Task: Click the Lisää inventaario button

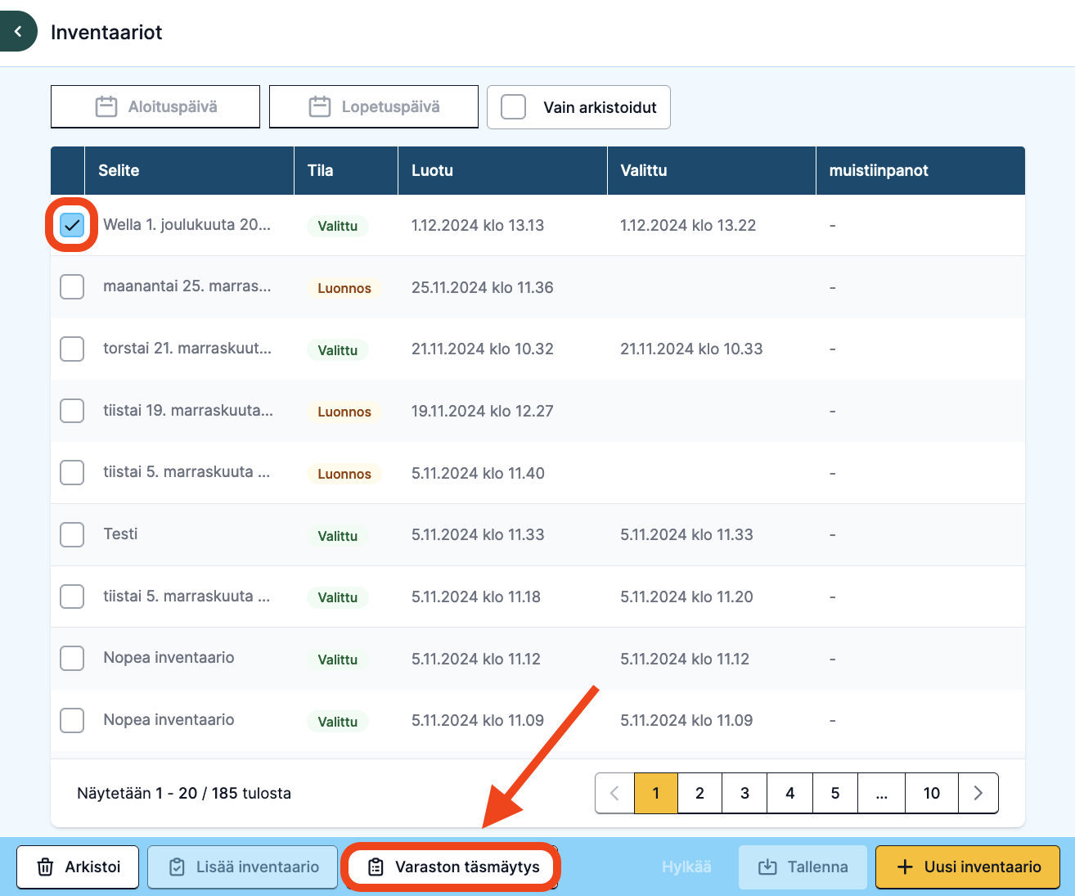Action: click(243, 867)
